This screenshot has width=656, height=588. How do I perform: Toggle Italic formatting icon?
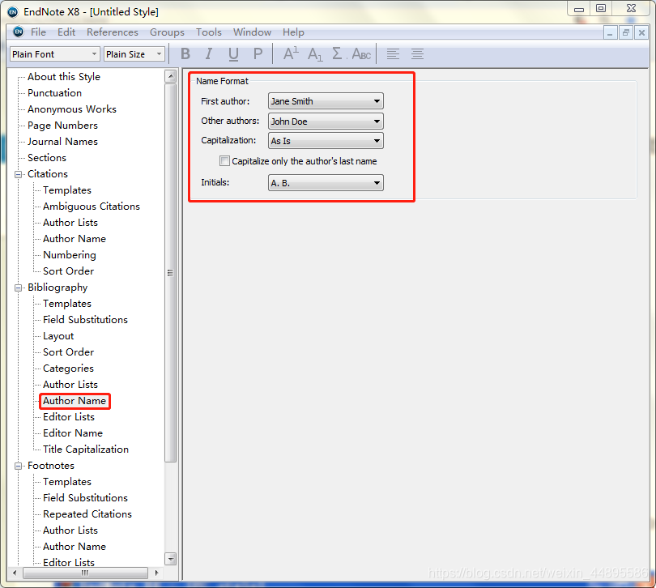coord(208,54)
